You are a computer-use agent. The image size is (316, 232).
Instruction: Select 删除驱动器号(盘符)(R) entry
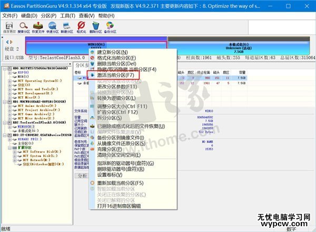(x=133, y=169)
